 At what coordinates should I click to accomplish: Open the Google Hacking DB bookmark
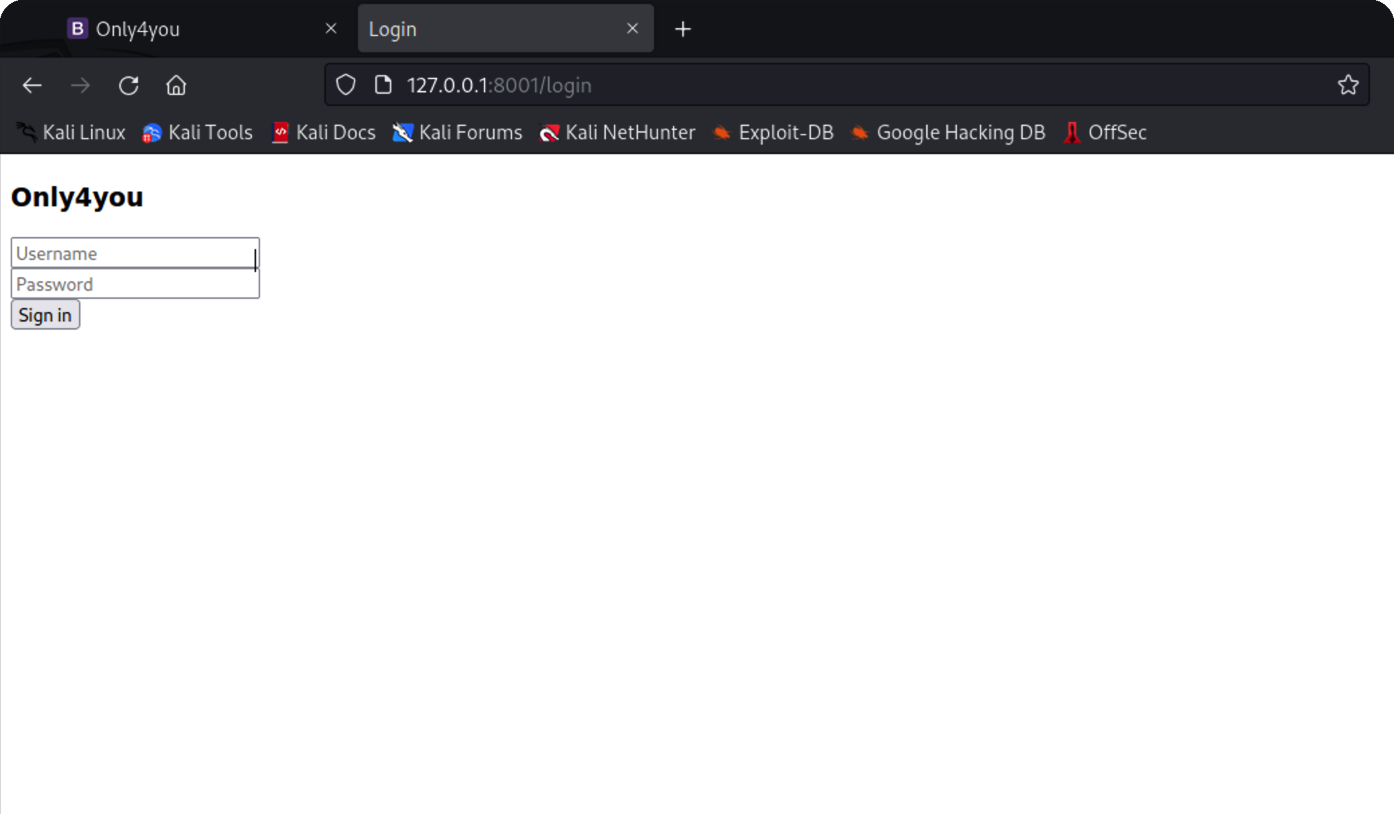pos(948,133)
